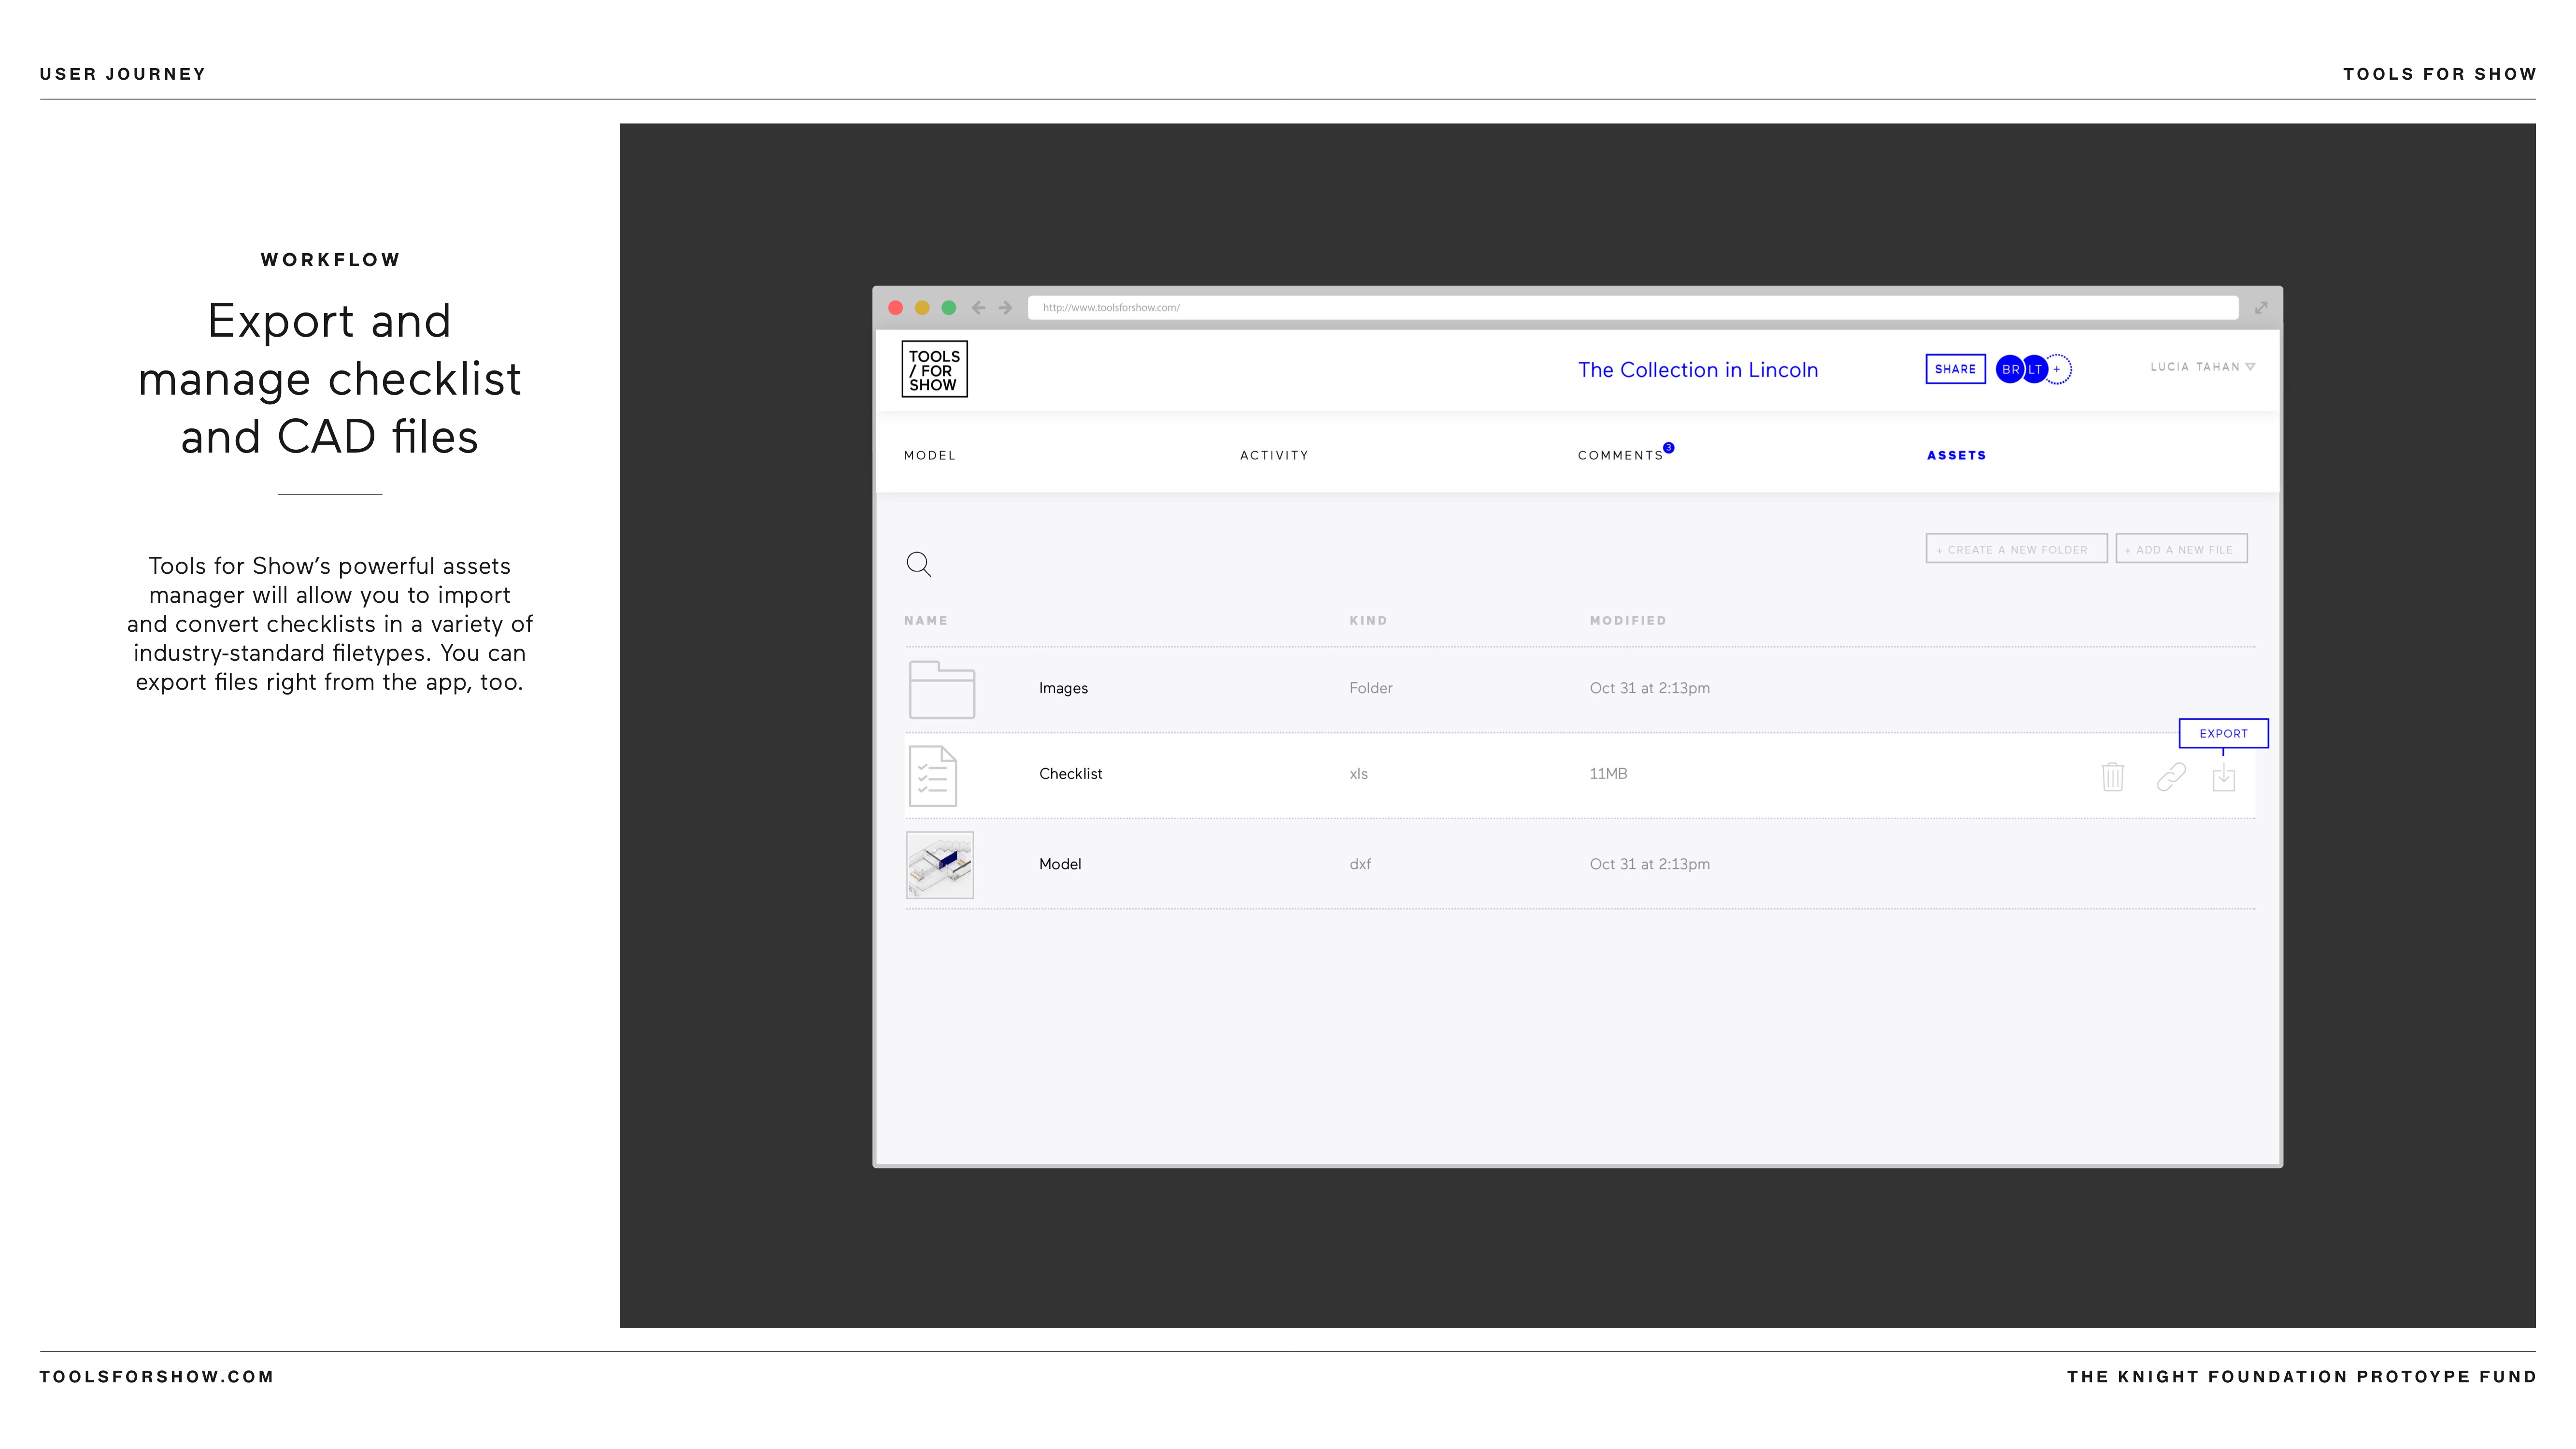Image resolution: width=2576 pixels, height=1449 pixels.
Task: Click the fullscreen expand icon in browser bar
Action: click(2261, 308)
